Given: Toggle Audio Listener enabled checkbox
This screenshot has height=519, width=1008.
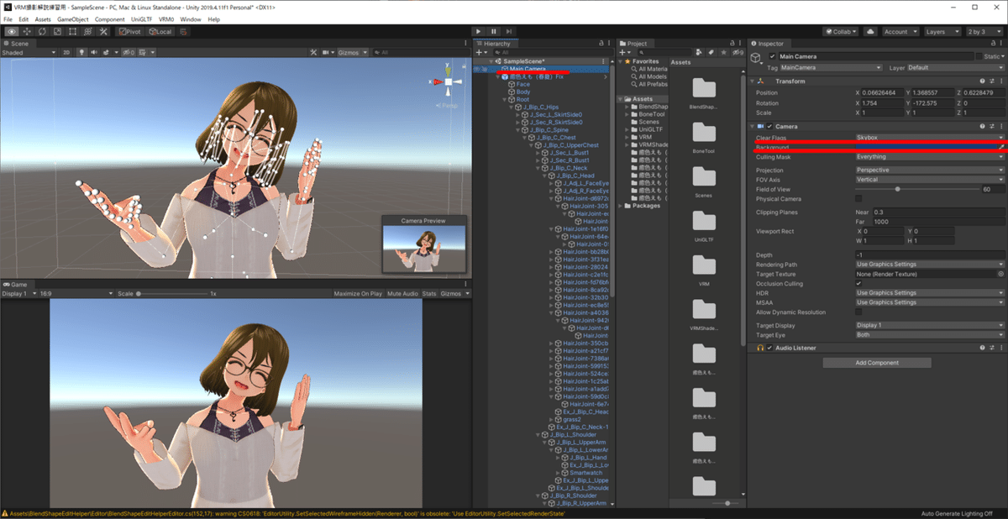Looking at the screenshot, I should tap(769, 348).
